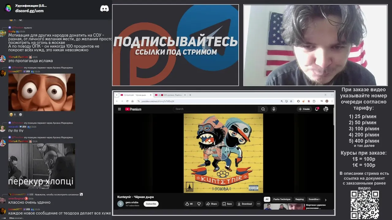Open the site information icon in address bar
The width and height of the screenshot is (392, 220).
coord(139,101)
